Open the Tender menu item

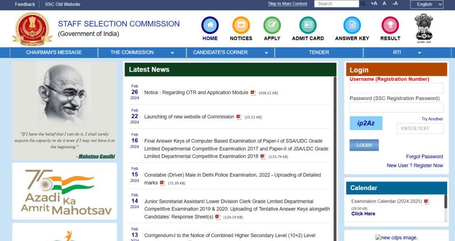tap(319, 52)
